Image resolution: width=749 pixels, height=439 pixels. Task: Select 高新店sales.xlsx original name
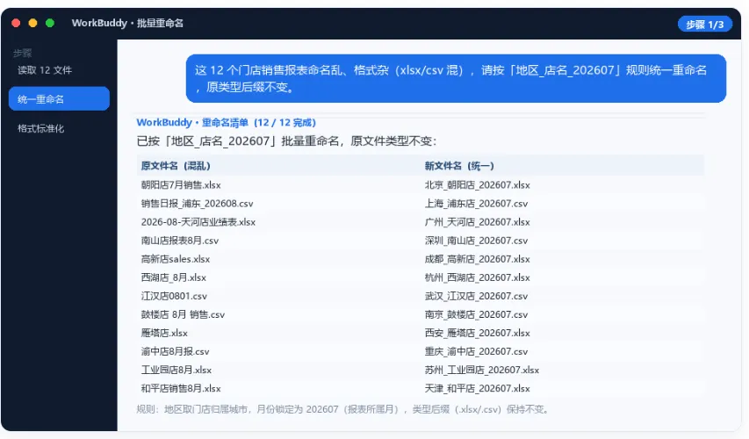coord(176,259)
